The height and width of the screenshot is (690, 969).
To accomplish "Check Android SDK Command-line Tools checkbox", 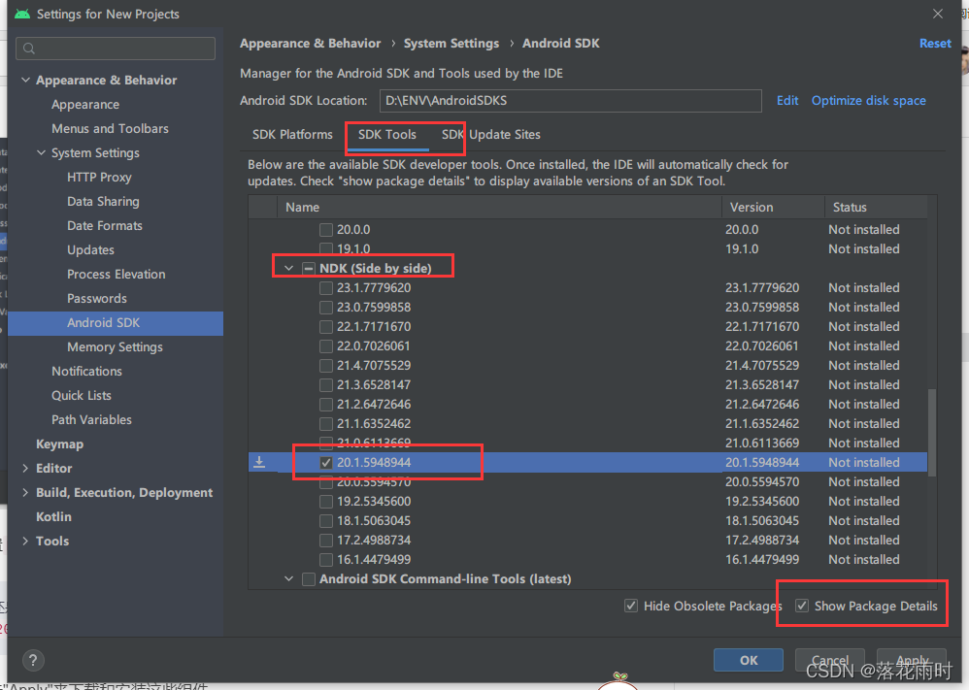I will (x=309, y=578).
